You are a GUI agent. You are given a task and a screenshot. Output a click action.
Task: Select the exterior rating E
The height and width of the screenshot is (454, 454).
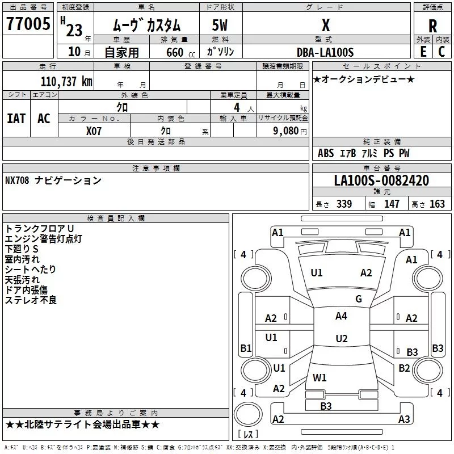(x=423, y=52)
